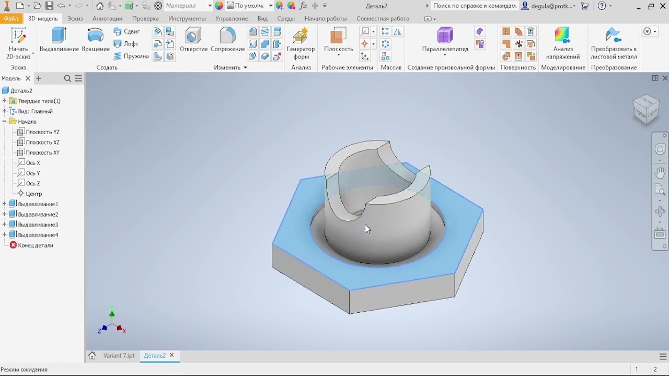The image size is (669, 376).
Task: Collapse the Начало folder
Action: point(5,122)
